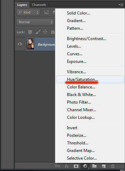The height and width of the screenshot is (171, 125).
Task: Add a layer mask
Action: [76, 166]
